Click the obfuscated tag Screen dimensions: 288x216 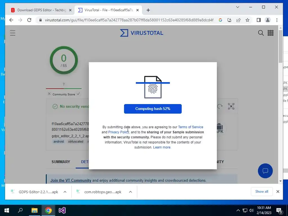76,142
